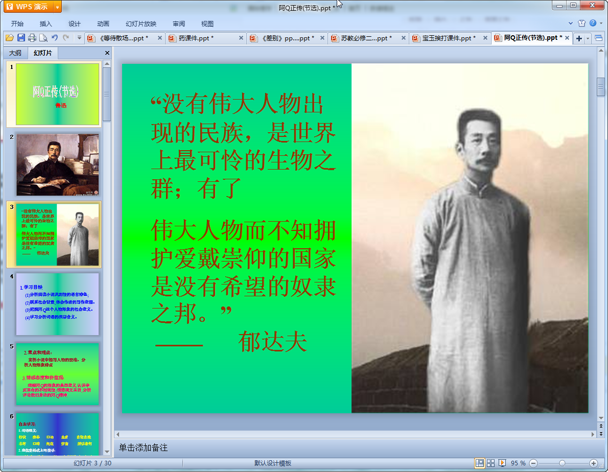
Task: Close the 宝玉挨打课件.ppt document tab
Action: (485, 38)
